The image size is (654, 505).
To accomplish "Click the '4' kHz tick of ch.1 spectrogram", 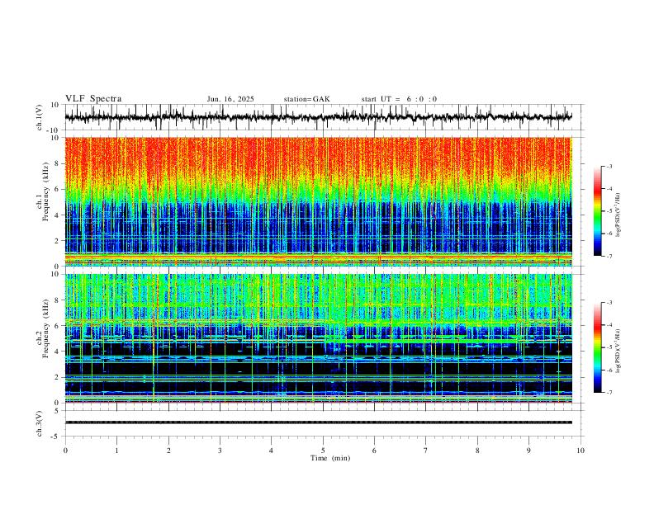I will (x=57, y=215).
